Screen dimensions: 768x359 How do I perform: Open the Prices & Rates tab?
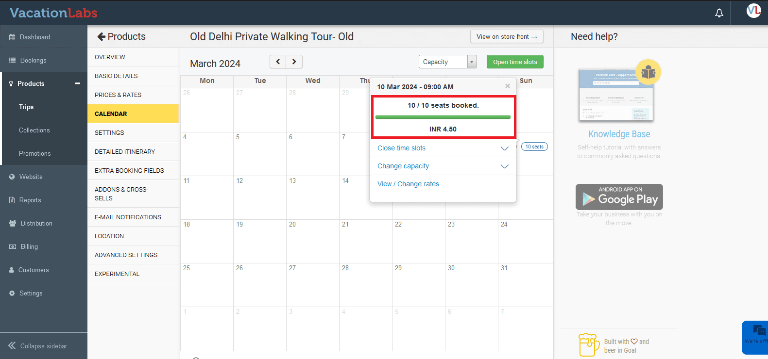(x=118, y=95)
